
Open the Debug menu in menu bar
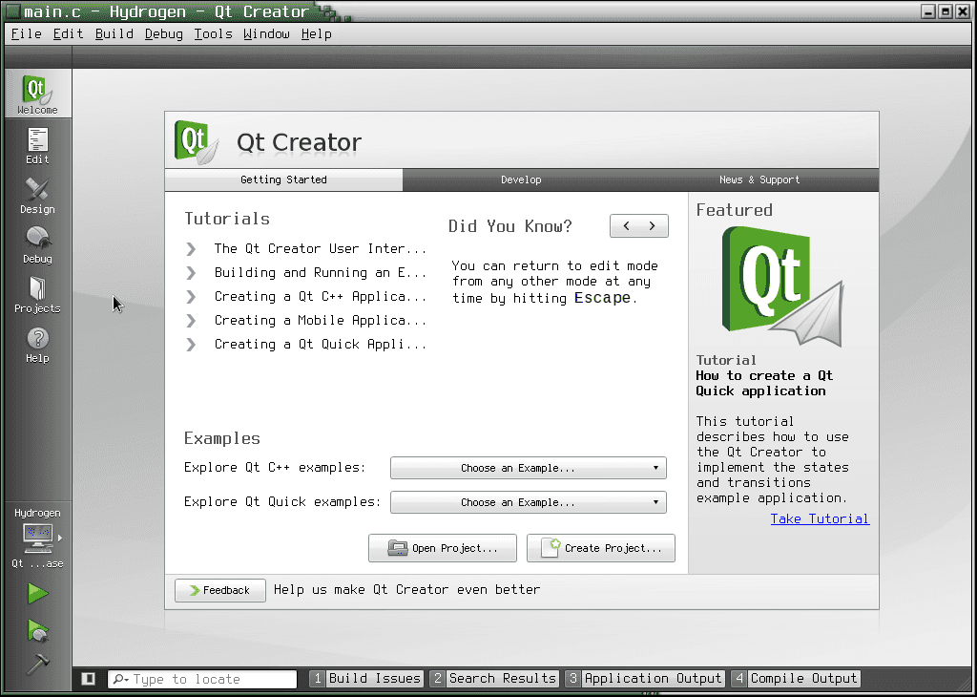pos(164,33)
